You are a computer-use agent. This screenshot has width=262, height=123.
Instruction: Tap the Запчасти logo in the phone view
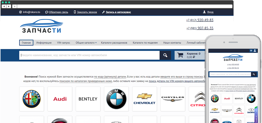[233, 58]
